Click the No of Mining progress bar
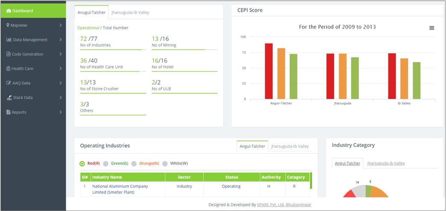This screenshot has height=211, width=446. tap(184, 50)
